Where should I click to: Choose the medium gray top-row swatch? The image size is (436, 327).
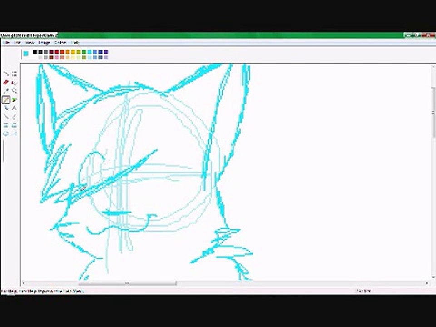(46, 52)
